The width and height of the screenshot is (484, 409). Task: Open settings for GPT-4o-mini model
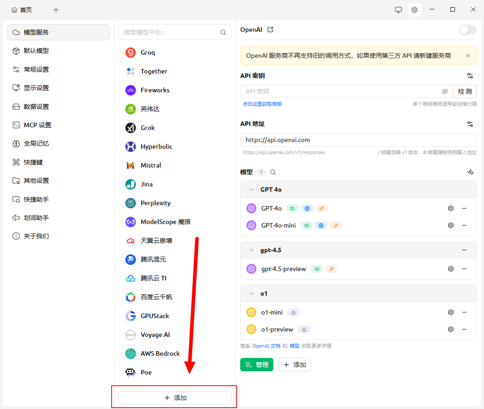tap(451, 225)
